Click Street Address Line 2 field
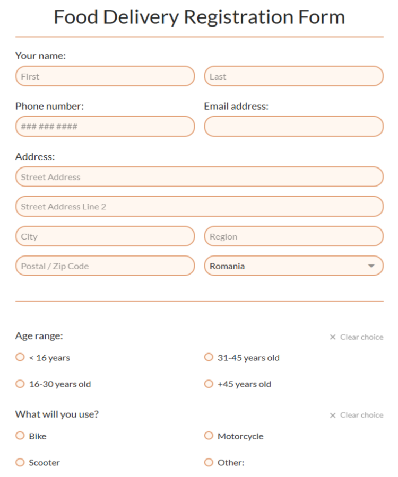398x477 pixels. click(199, 207)
